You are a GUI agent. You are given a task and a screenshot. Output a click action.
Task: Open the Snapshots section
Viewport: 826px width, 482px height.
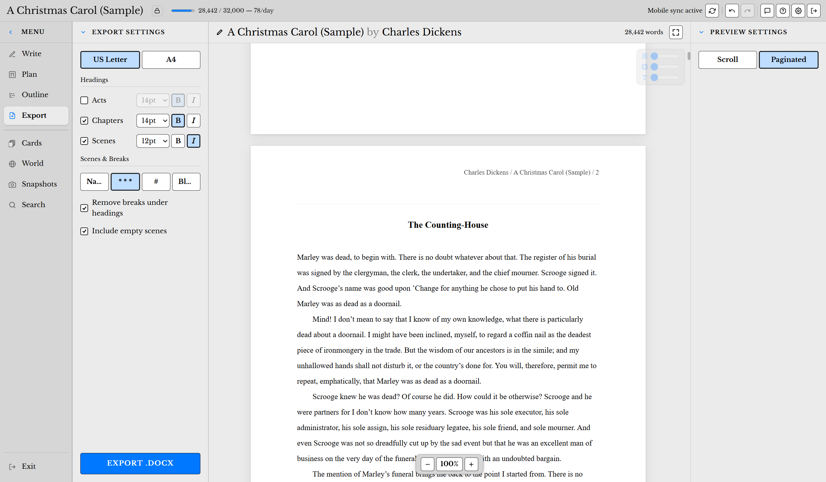point(36,184)
